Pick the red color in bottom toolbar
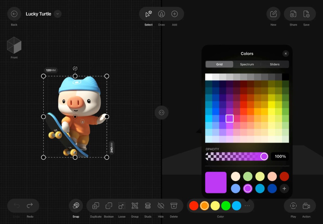 tap(194, 206)
